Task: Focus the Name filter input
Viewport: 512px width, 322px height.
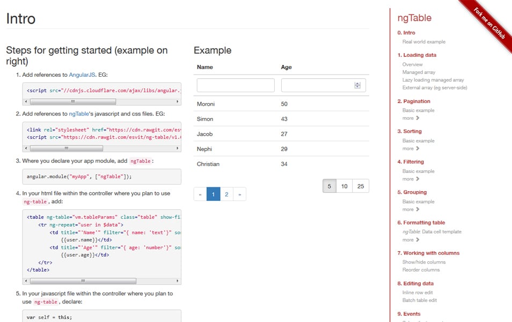Action: pyautogui.click(x=236, y=85)
